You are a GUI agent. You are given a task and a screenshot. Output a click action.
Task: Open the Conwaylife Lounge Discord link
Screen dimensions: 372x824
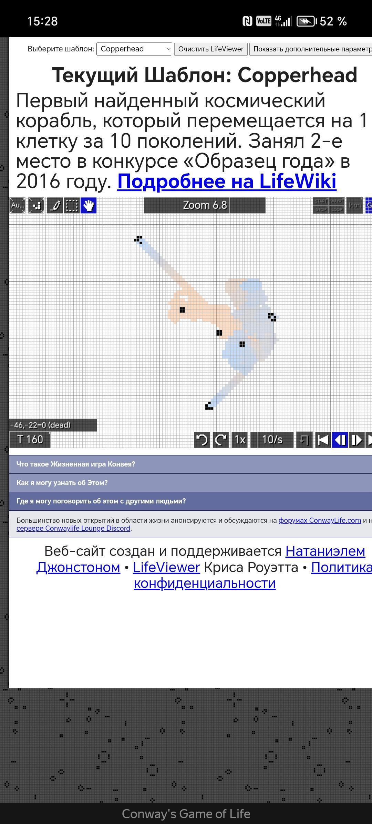[x=73, y=528]
